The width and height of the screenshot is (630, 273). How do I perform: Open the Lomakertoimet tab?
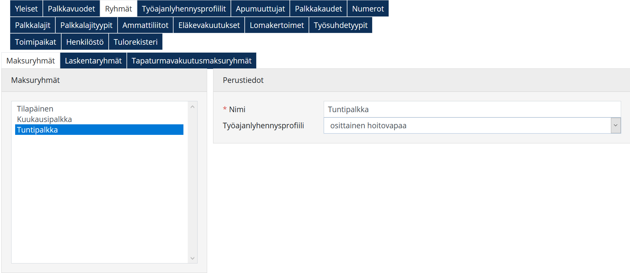(277, 25)
